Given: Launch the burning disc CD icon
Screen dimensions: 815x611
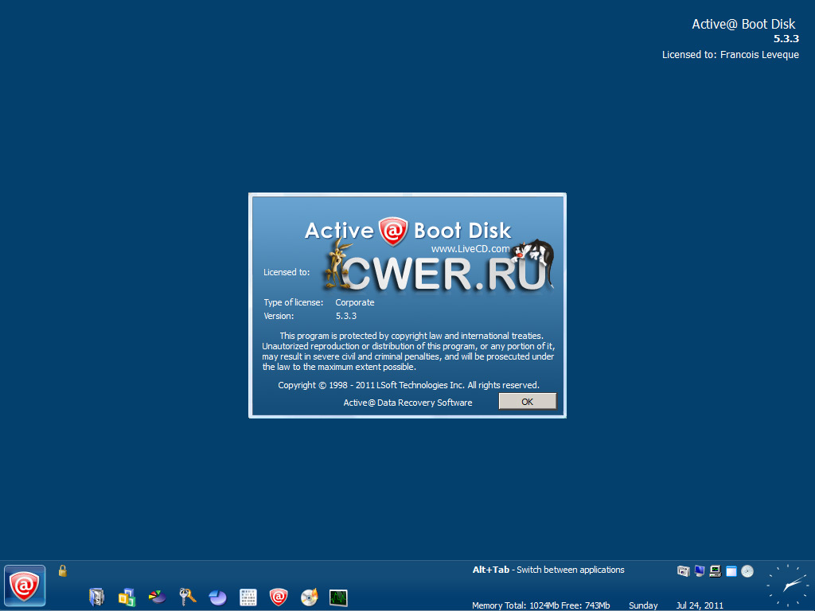Looking at the screenshot, I should coord(309,597).
